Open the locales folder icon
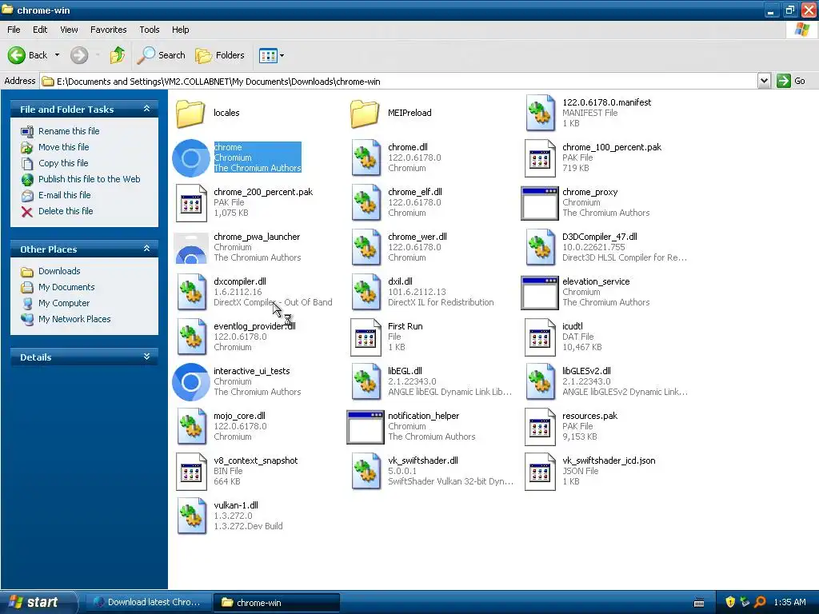Viewport: 819px width, 614px height. (190, 113)
